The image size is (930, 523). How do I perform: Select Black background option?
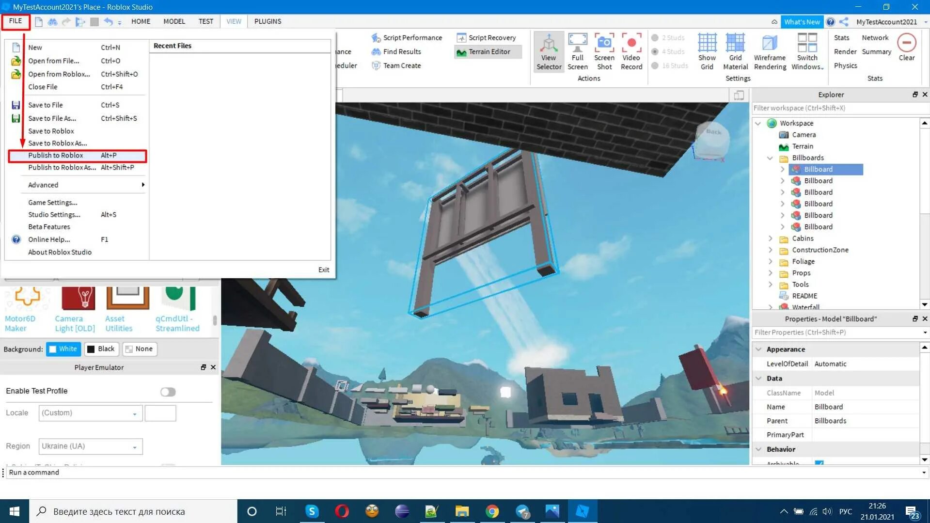(x=101, y=349)
